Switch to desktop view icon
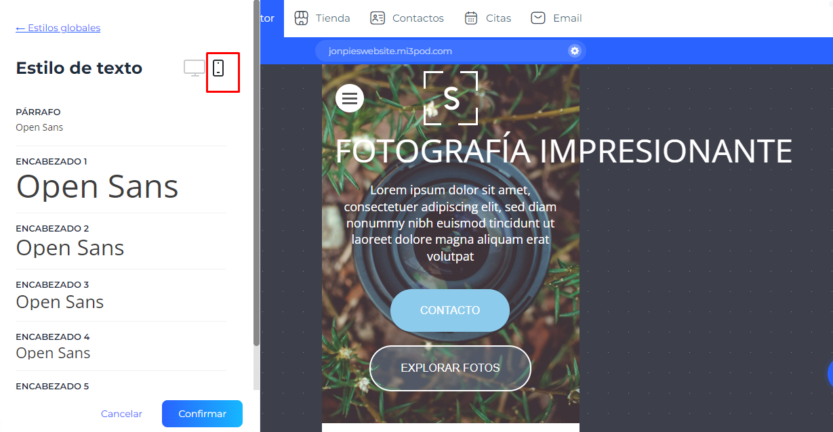Image resolution: width=833 pixels, height=432 pixels. (195, 68)
